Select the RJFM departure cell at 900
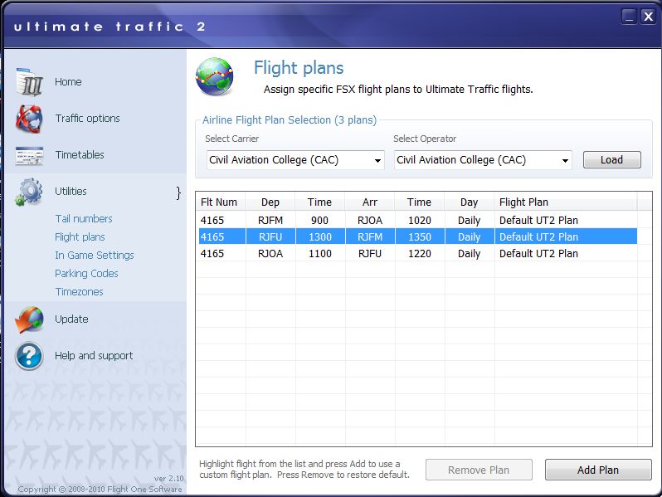662x497 pixels. (x=270, y=221)
